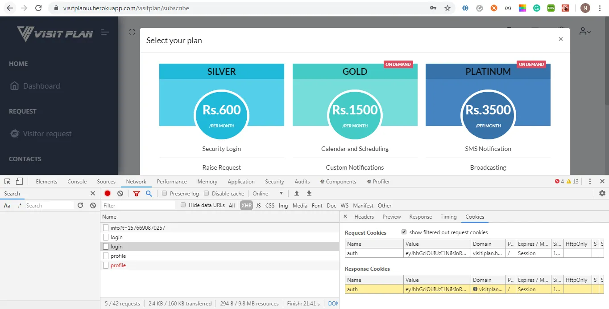
Task: Click the red record network log button
Action: click(108, 194)
